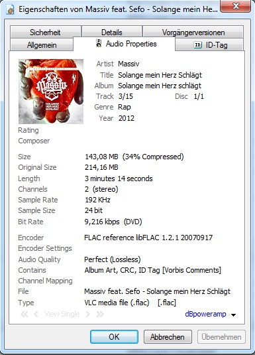
Task: Click year value 2012
Action: (127, 118)
